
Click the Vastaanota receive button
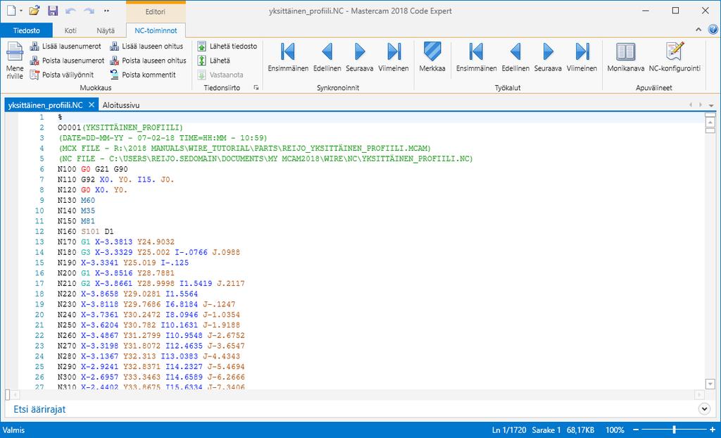click(x=220, y=75)
